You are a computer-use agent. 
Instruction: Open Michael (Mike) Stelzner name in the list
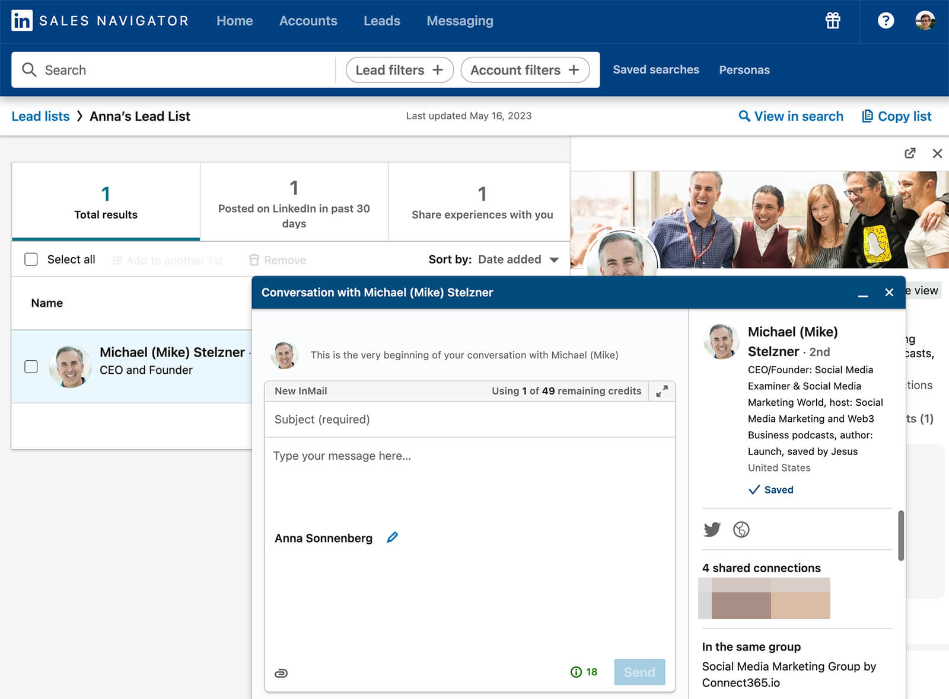point(172,352)
